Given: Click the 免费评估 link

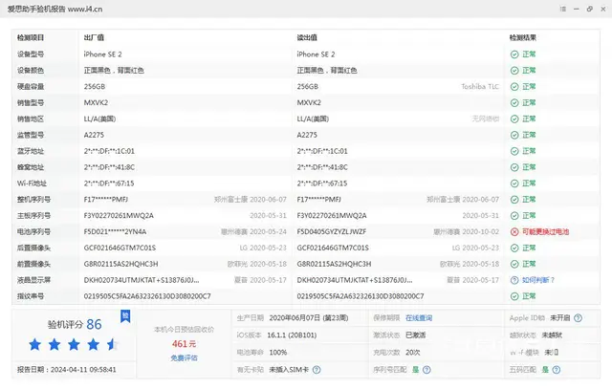Looking at the screenshot, I should coord(184,357).
